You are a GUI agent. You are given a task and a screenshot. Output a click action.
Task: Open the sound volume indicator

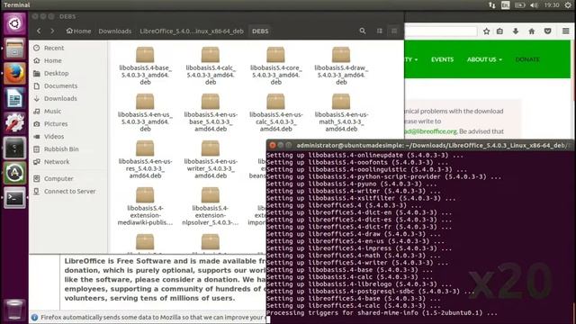coord(534,5)
